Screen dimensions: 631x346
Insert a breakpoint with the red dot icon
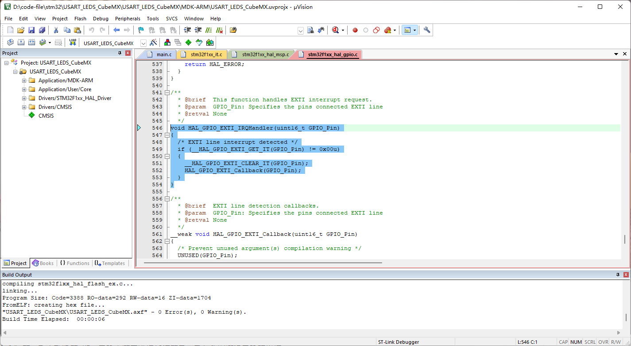pyautogui.click(x=355, y=30)
